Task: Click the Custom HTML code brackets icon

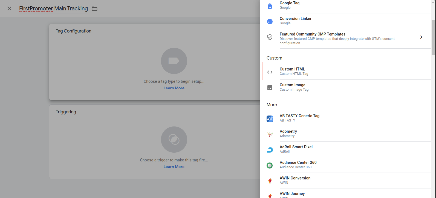Action: 270,72
